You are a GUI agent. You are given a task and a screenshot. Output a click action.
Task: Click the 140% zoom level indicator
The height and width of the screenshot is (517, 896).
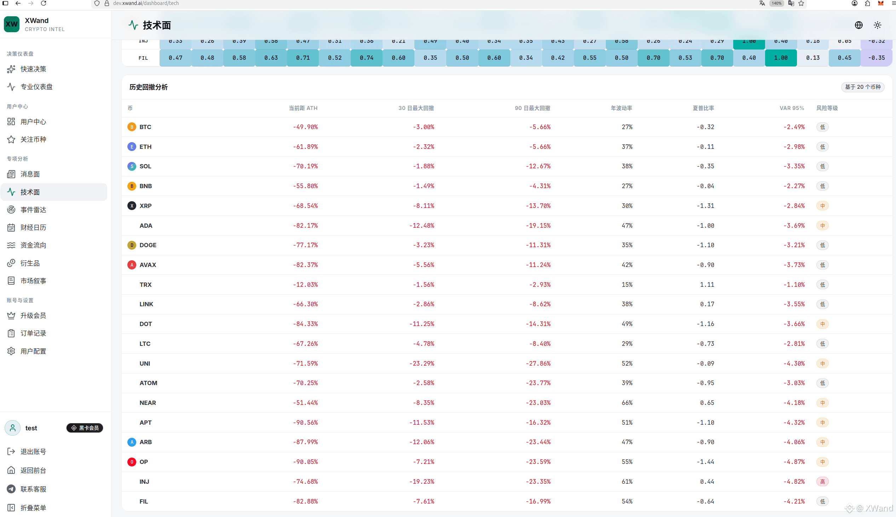(776, 3)
